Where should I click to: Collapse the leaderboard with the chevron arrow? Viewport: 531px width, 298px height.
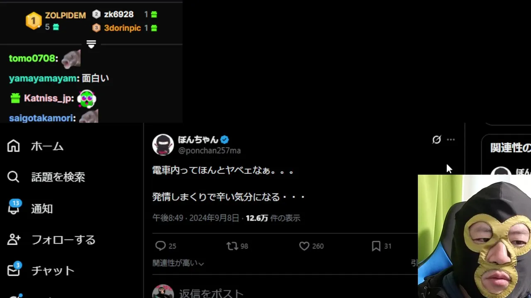click(91, 44)
